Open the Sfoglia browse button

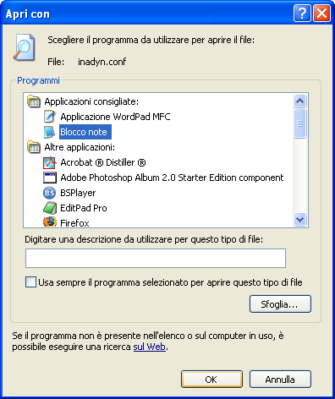pos(280,304)
